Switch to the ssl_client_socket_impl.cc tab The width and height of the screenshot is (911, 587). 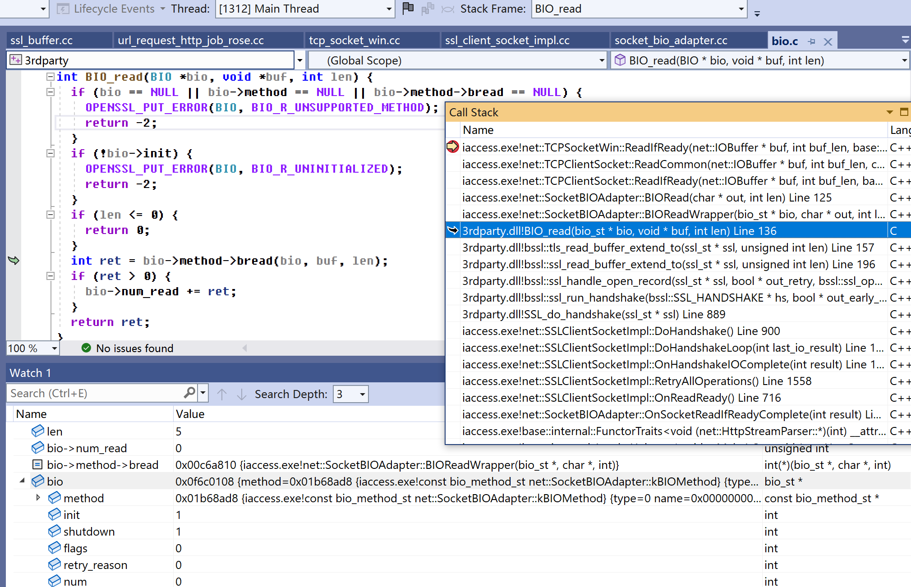(x=525, y=40)
